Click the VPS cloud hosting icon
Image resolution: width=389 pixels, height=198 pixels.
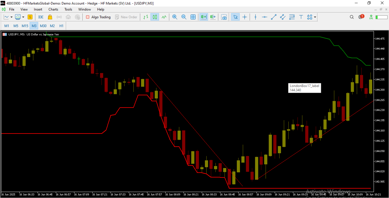pos(68,17)
